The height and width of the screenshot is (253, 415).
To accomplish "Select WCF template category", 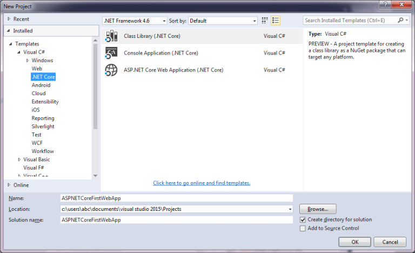I will click(37, 143).
